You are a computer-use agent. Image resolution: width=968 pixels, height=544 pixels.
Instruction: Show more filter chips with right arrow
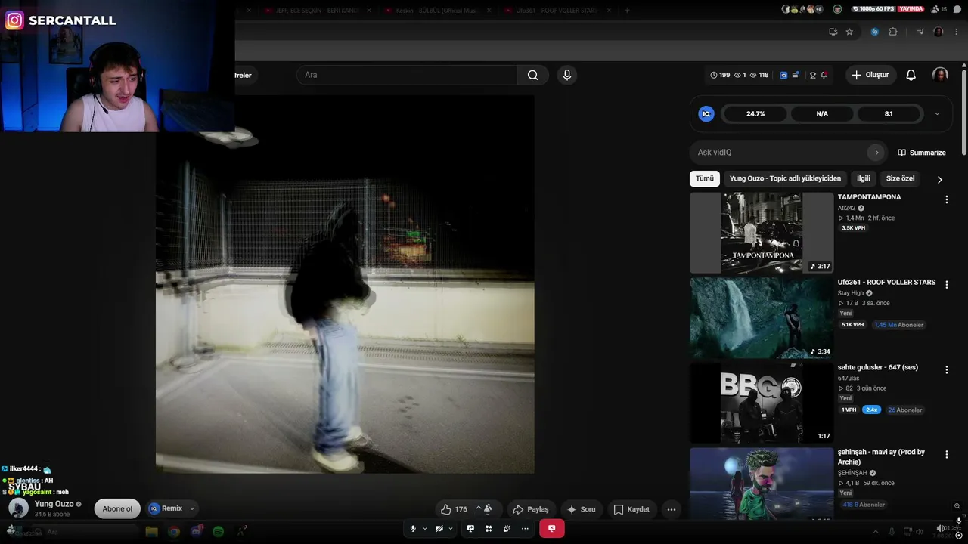click(939, 179)
